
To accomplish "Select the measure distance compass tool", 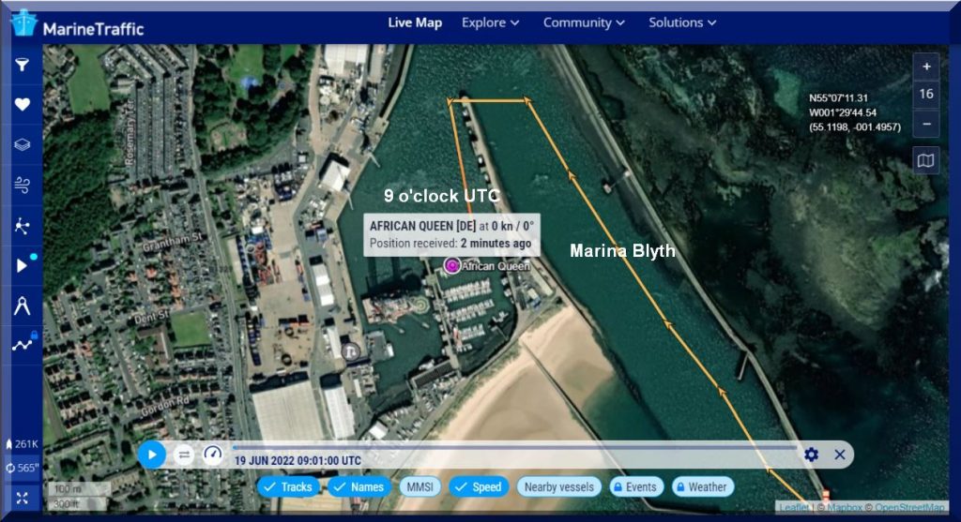I will (23, 306).
